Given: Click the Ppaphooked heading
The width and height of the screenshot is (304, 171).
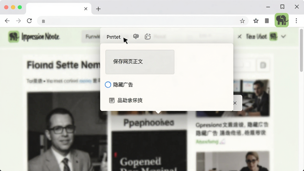Looking at the screenshot, I should coord(149,123).
